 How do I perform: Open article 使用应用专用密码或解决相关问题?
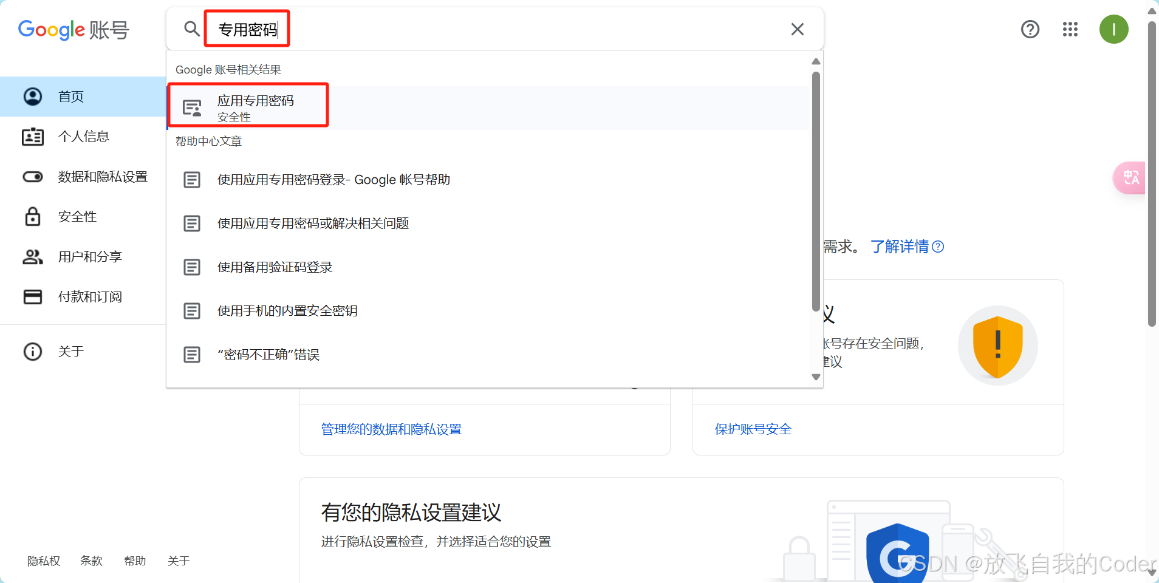489,223
